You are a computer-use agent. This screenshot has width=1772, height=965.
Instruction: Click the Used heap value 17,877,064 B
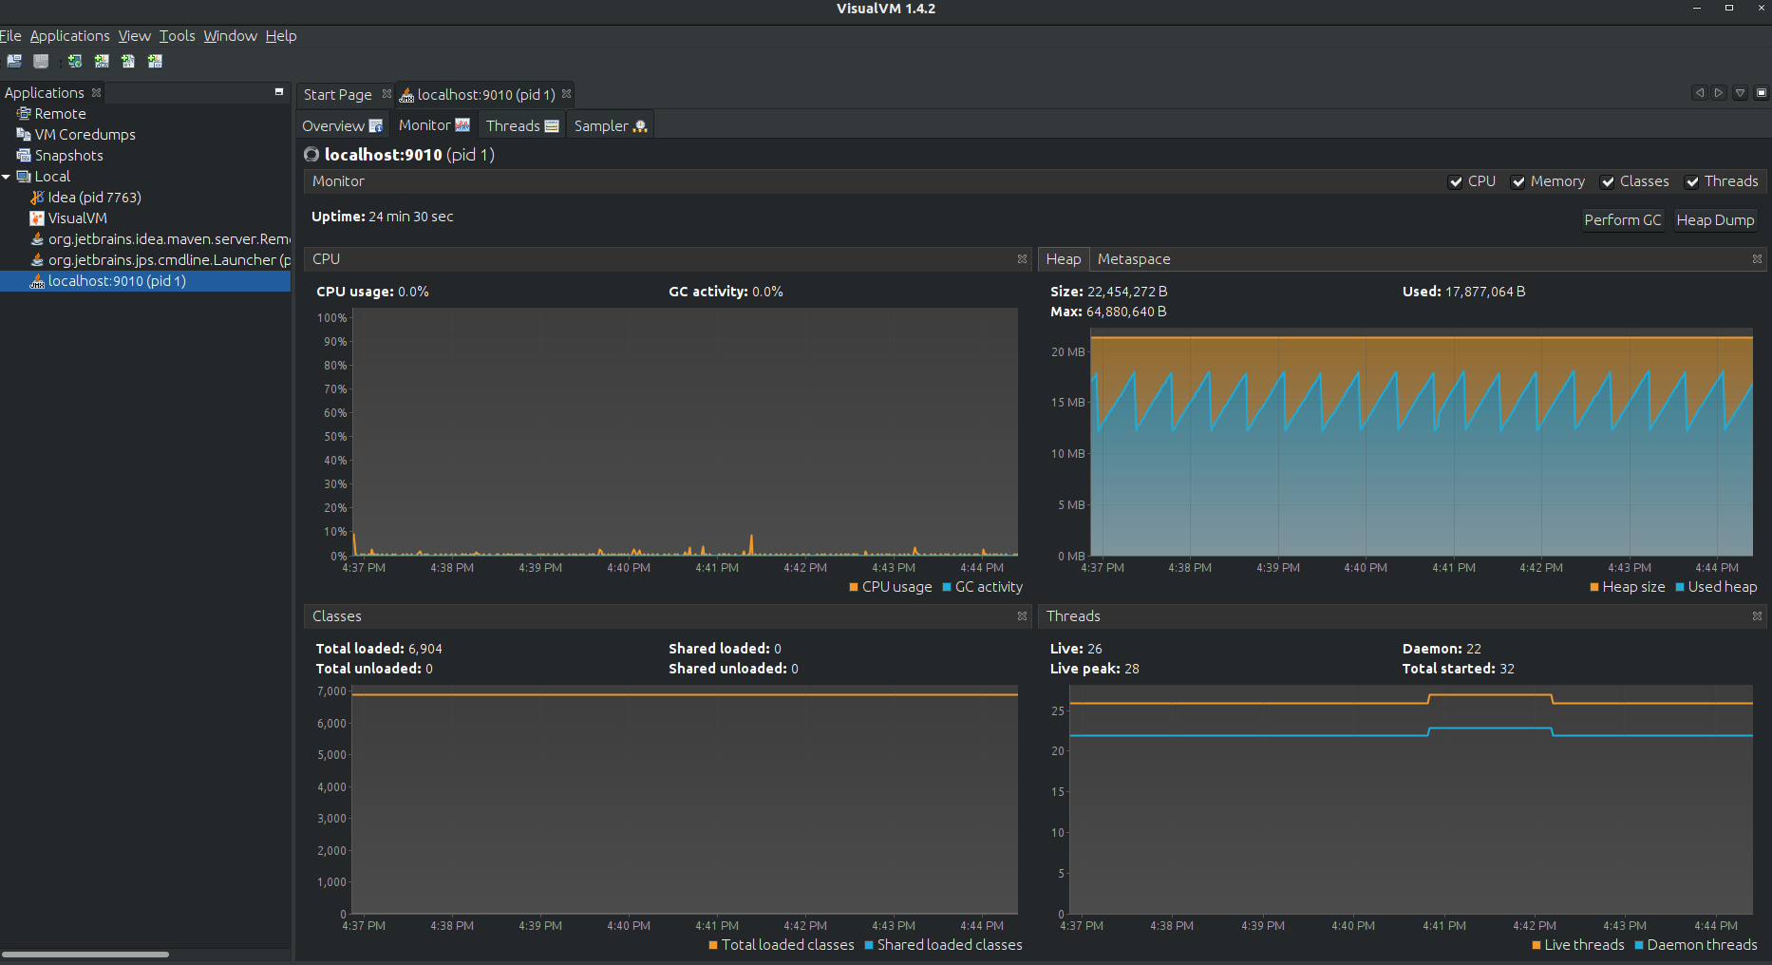click(1485, 293)
